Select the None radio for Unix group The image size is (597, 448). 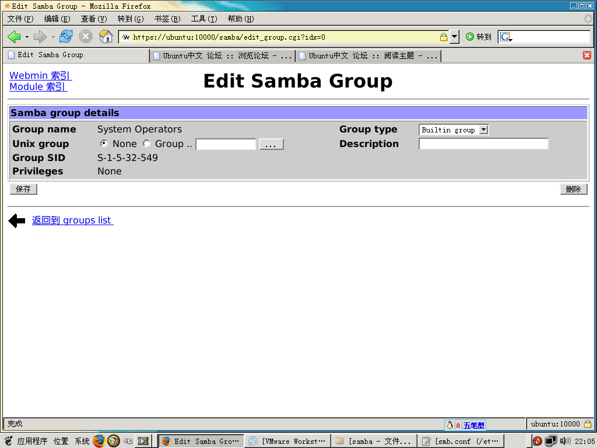tap(104, 143)
